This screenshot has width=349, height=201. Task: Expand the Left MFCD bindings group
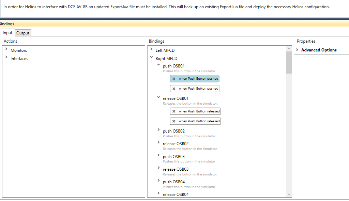pyautogui.click(x=151, y=49)
